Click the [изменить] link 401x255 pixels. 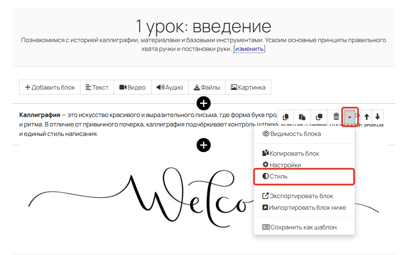pos(249,49)
